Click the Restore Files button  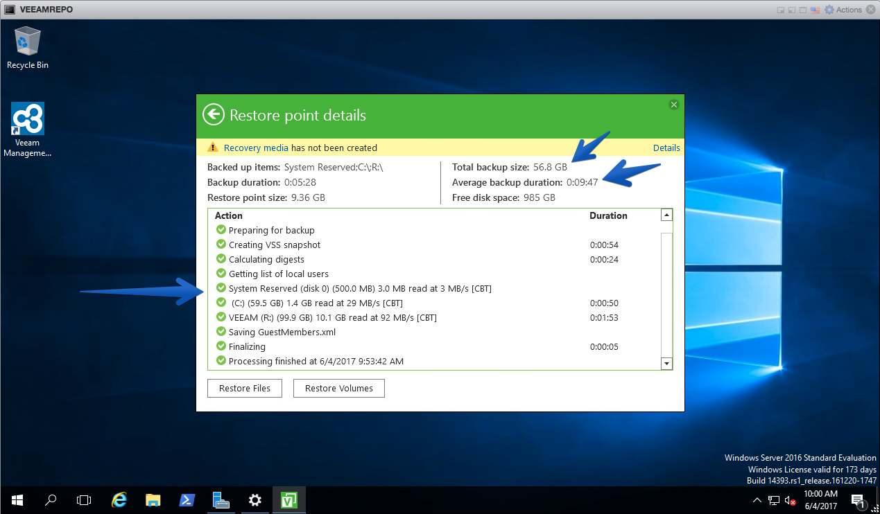(245, 388)
